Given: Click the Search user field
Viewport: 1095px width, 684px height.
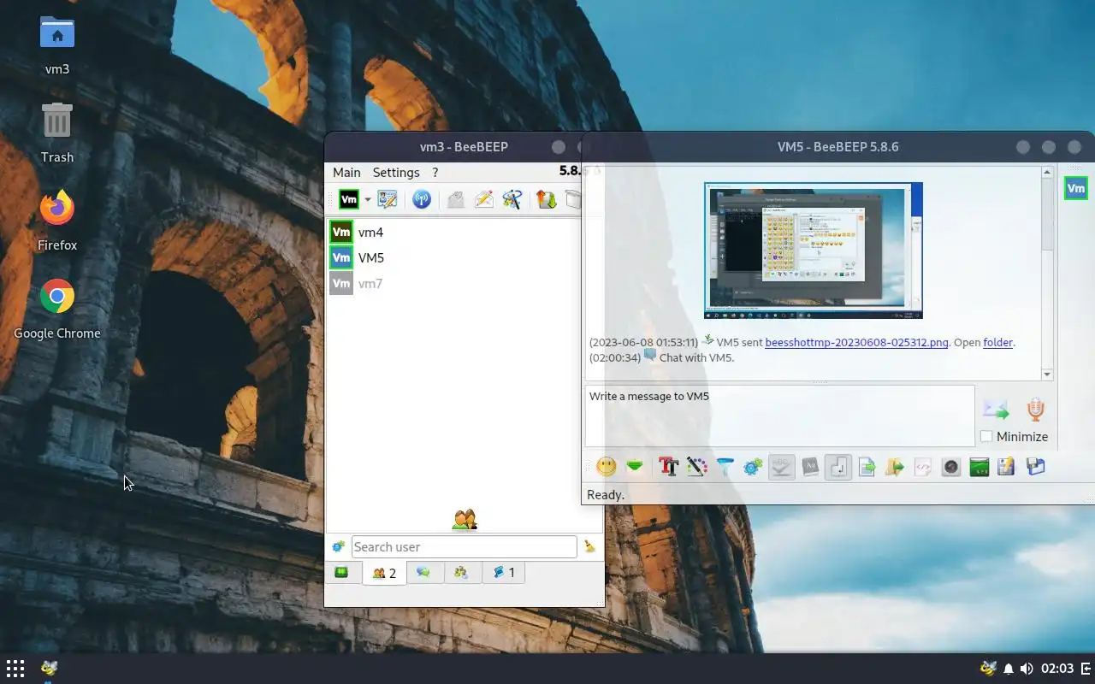Looking at the screenshot, I should (x=464, y=546).
